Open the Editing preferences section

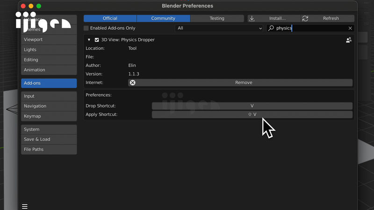click(x=49, y=60)
